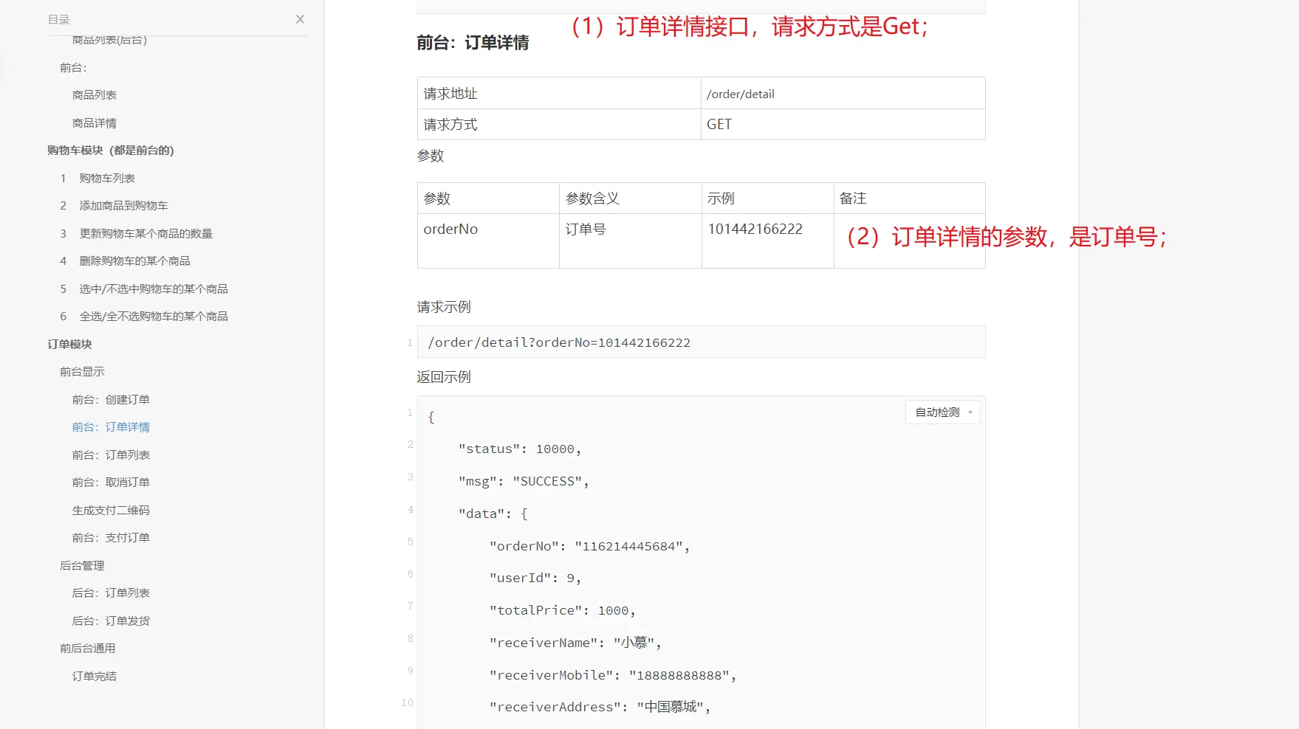Go to 后台: 订单列表 section

111,593
